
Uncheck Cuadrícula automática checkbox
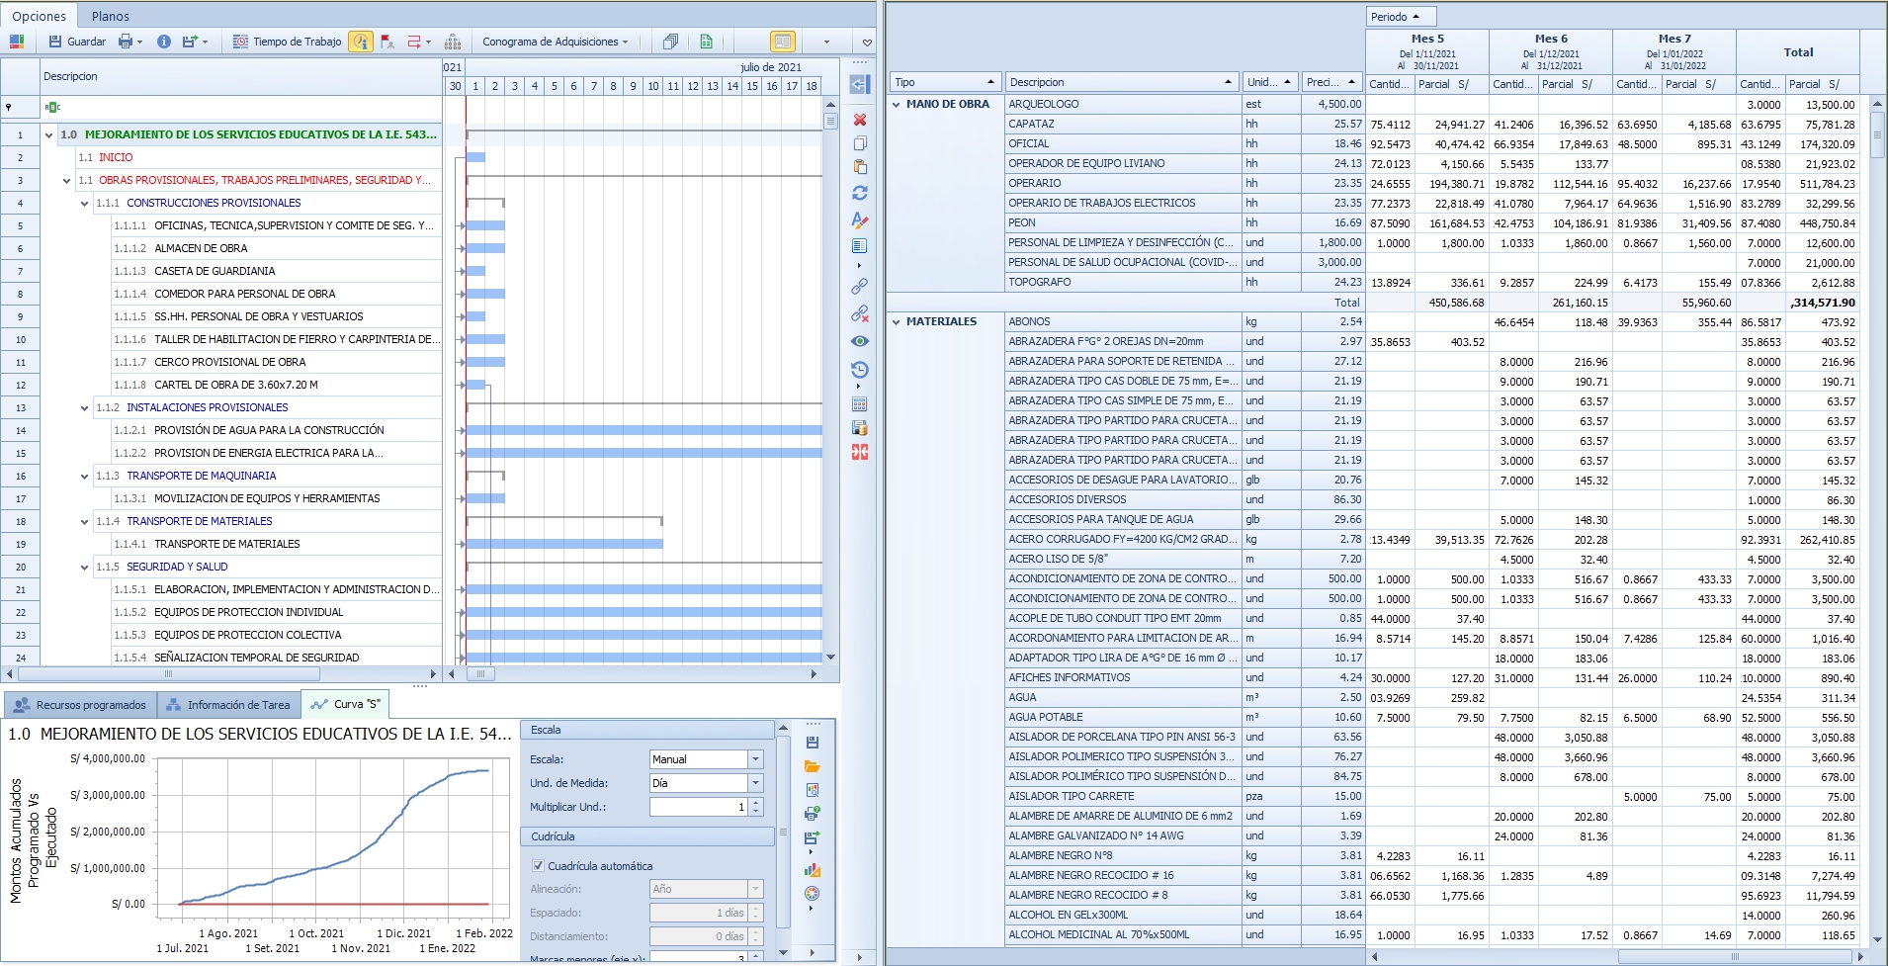[x=538, y=866]
